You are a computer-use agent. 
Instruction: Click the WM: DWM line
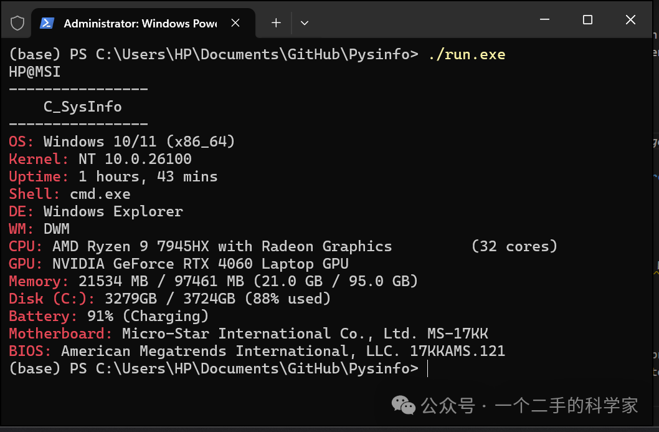click(39, 229)
